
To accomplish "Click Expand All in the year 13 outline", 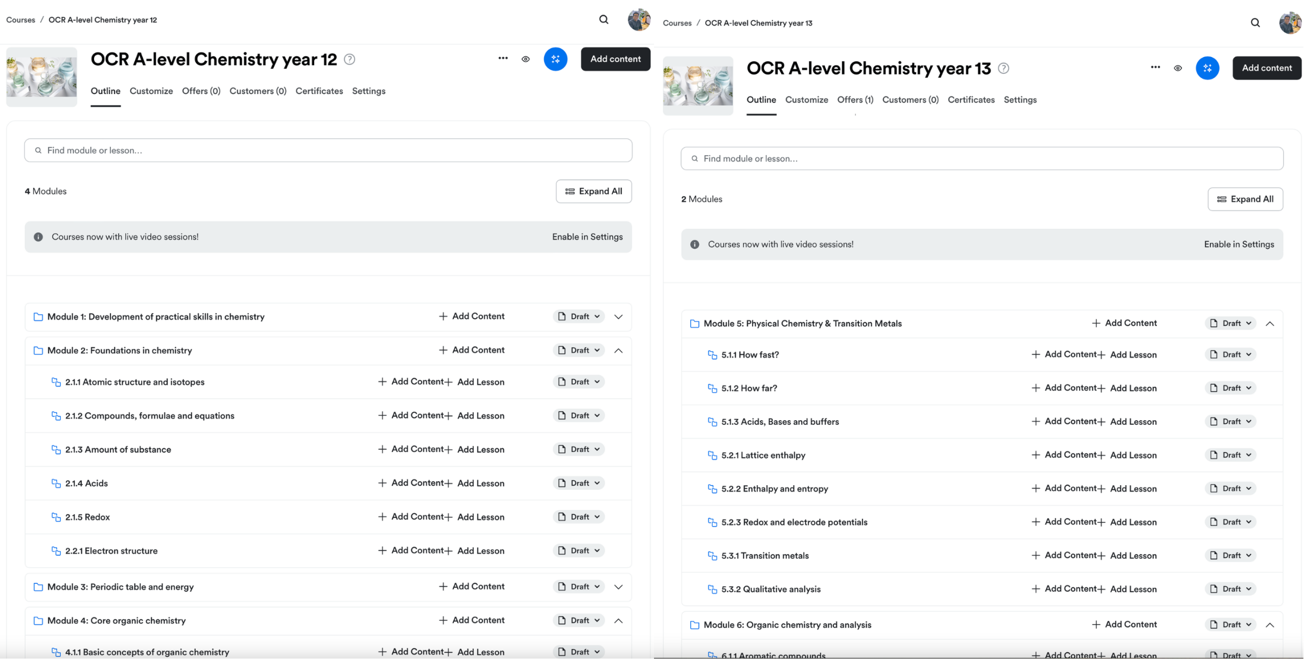I will click(1245, 199).
